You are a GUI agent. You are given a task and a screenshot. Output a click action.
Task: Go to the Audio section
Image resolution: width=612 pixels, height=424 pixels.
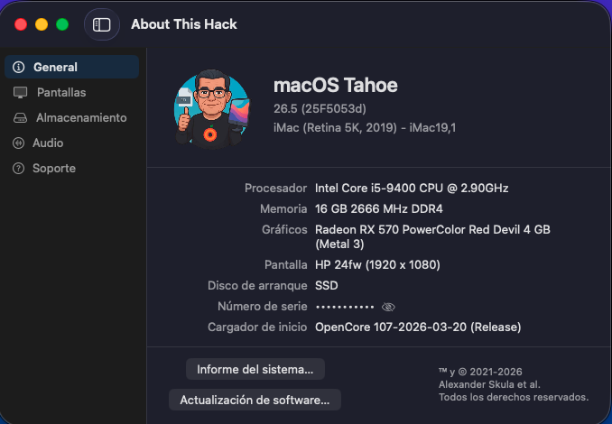[x=72, y=143]
